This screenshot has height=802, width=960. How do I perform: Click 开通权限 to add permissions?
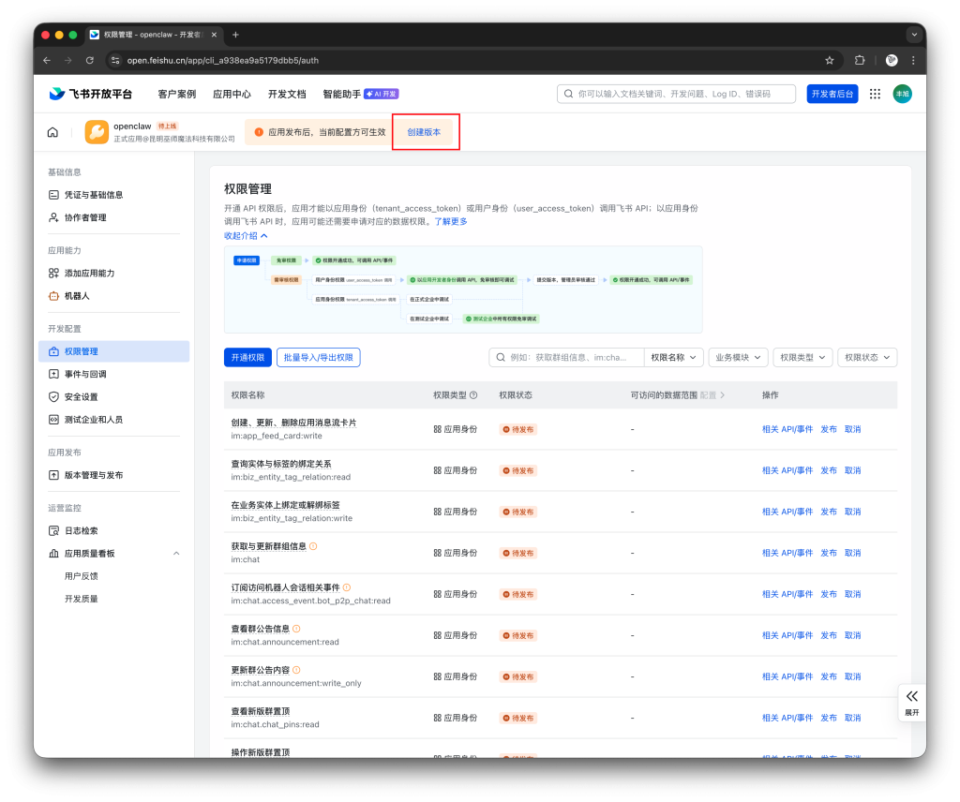pos(246,357)
